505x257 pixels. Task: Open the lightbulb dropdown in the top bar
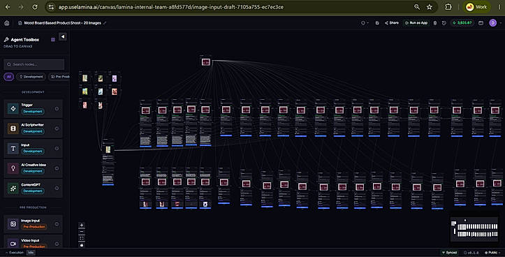(365, 23)
